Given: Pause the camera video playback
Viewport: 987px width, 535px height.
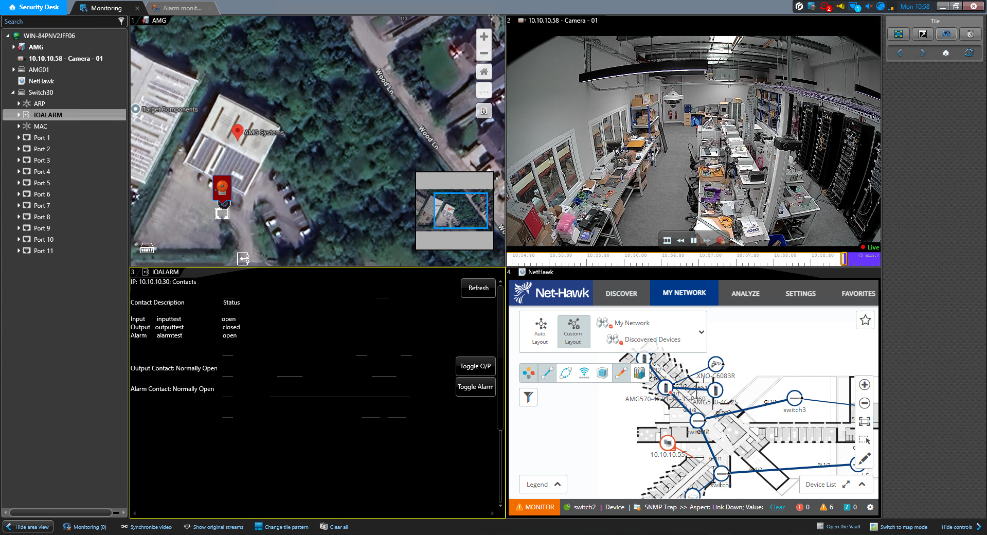Looking at the screenshot, I should click(x=694, y=240).
